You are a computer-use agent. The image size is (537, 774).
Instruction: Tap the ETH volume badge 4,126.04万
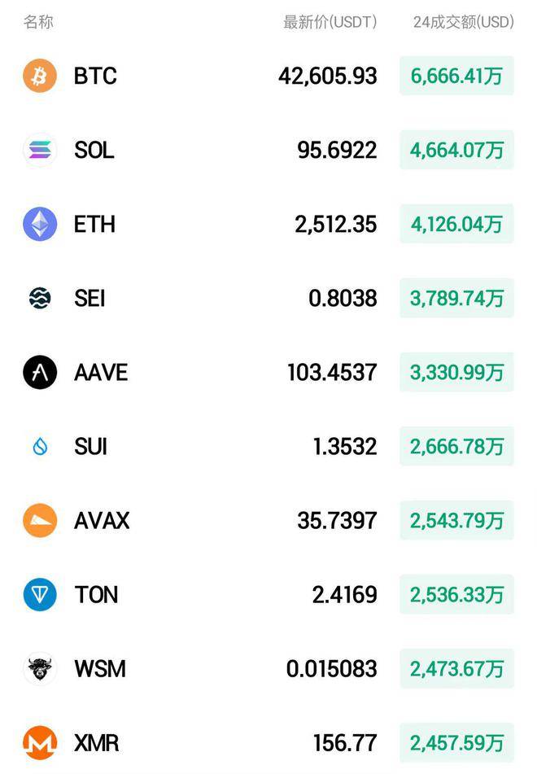[x=456, y=224]
